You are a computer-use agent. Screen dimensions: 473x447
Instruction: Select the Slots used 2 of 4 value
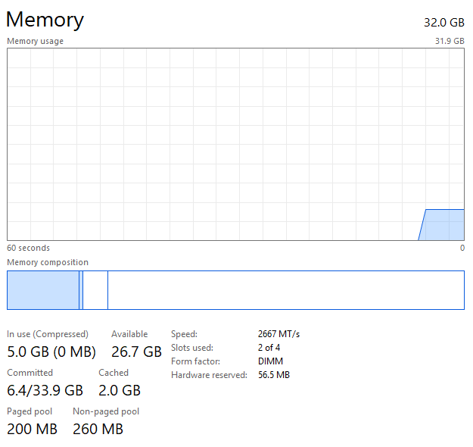269,347
